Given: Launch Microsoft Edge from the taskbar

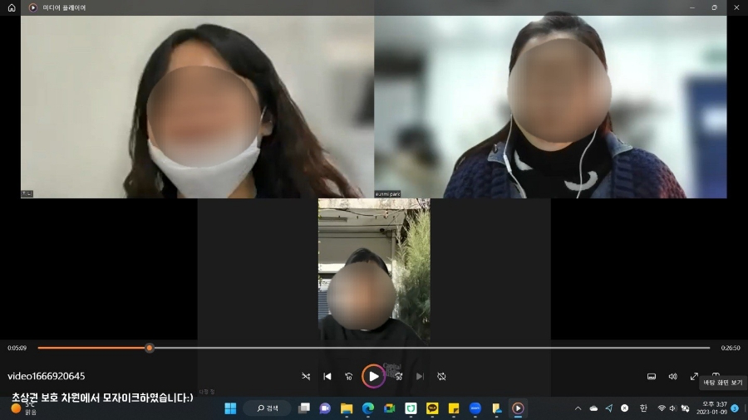Looking at the screenshot, I should click(368, 408).
